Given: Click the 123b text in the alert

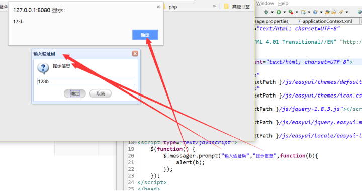Looking at the screenshot, I should (x=18, y=22).
